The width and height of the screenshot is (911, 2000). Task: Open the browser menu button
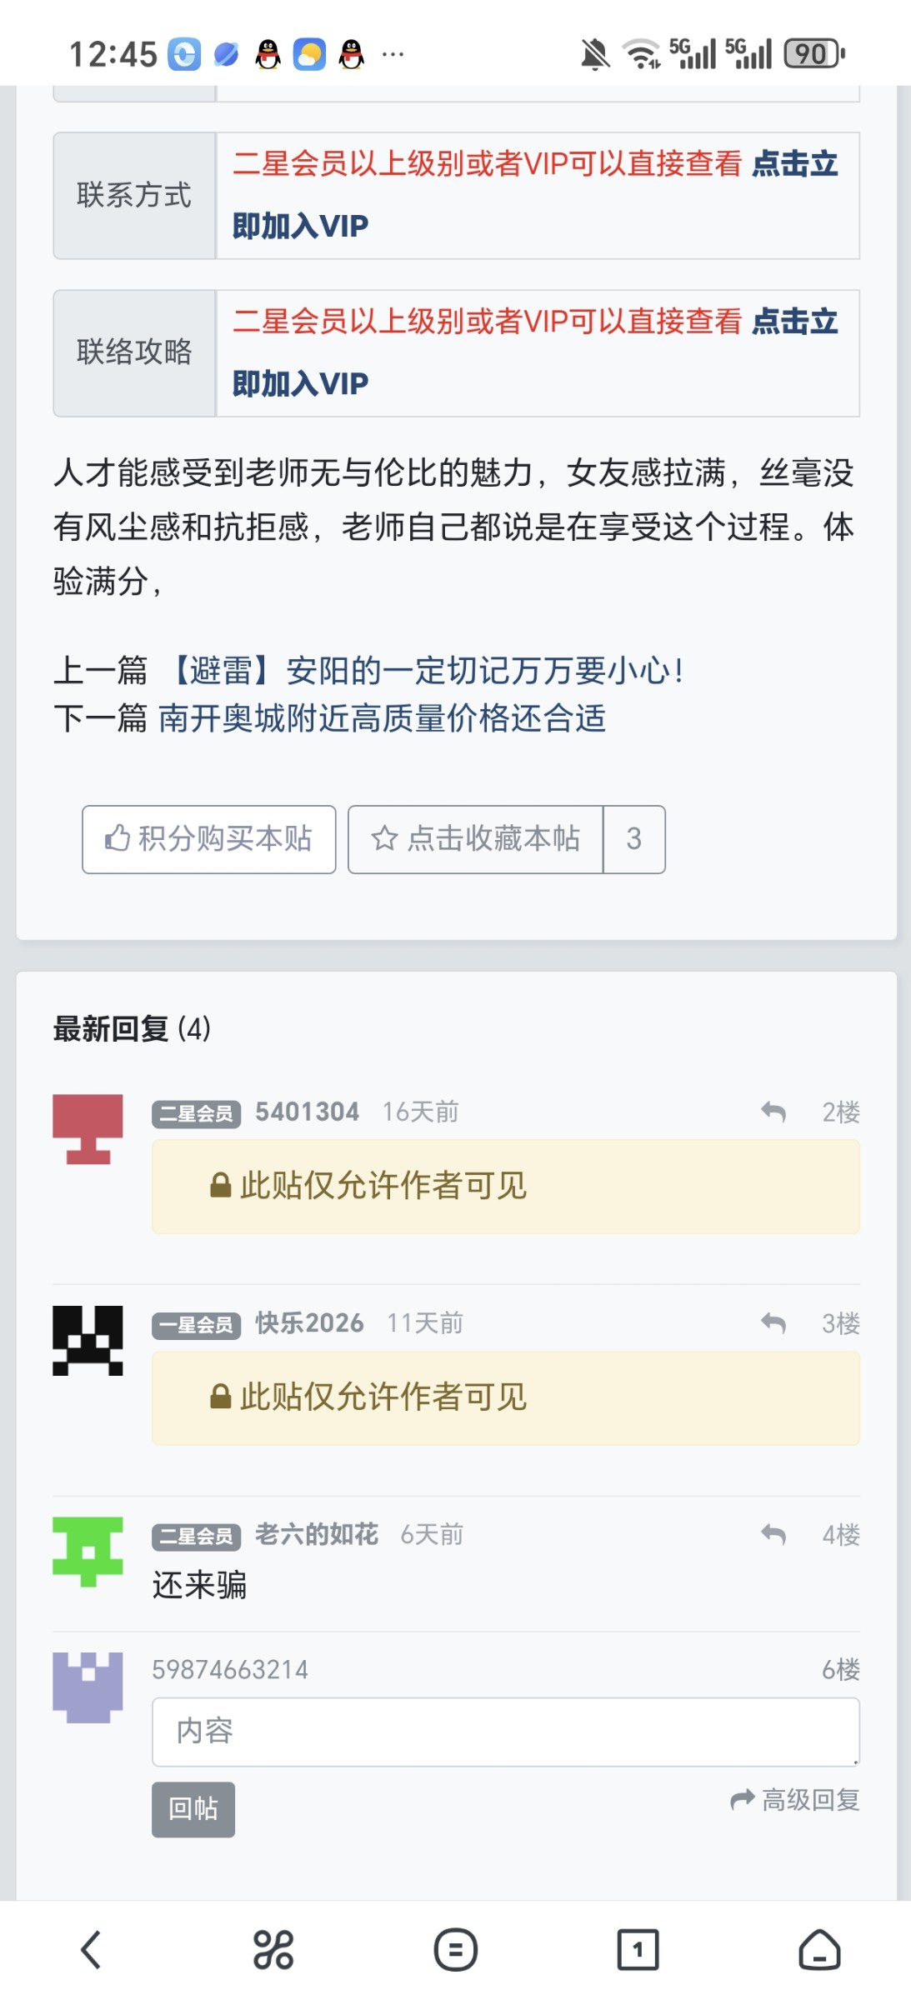(x=455, y=1950)
